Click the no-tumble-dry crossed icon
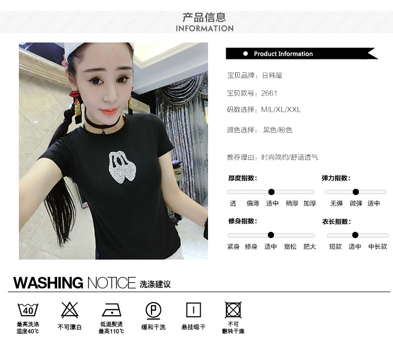 (x=233, y=310)
